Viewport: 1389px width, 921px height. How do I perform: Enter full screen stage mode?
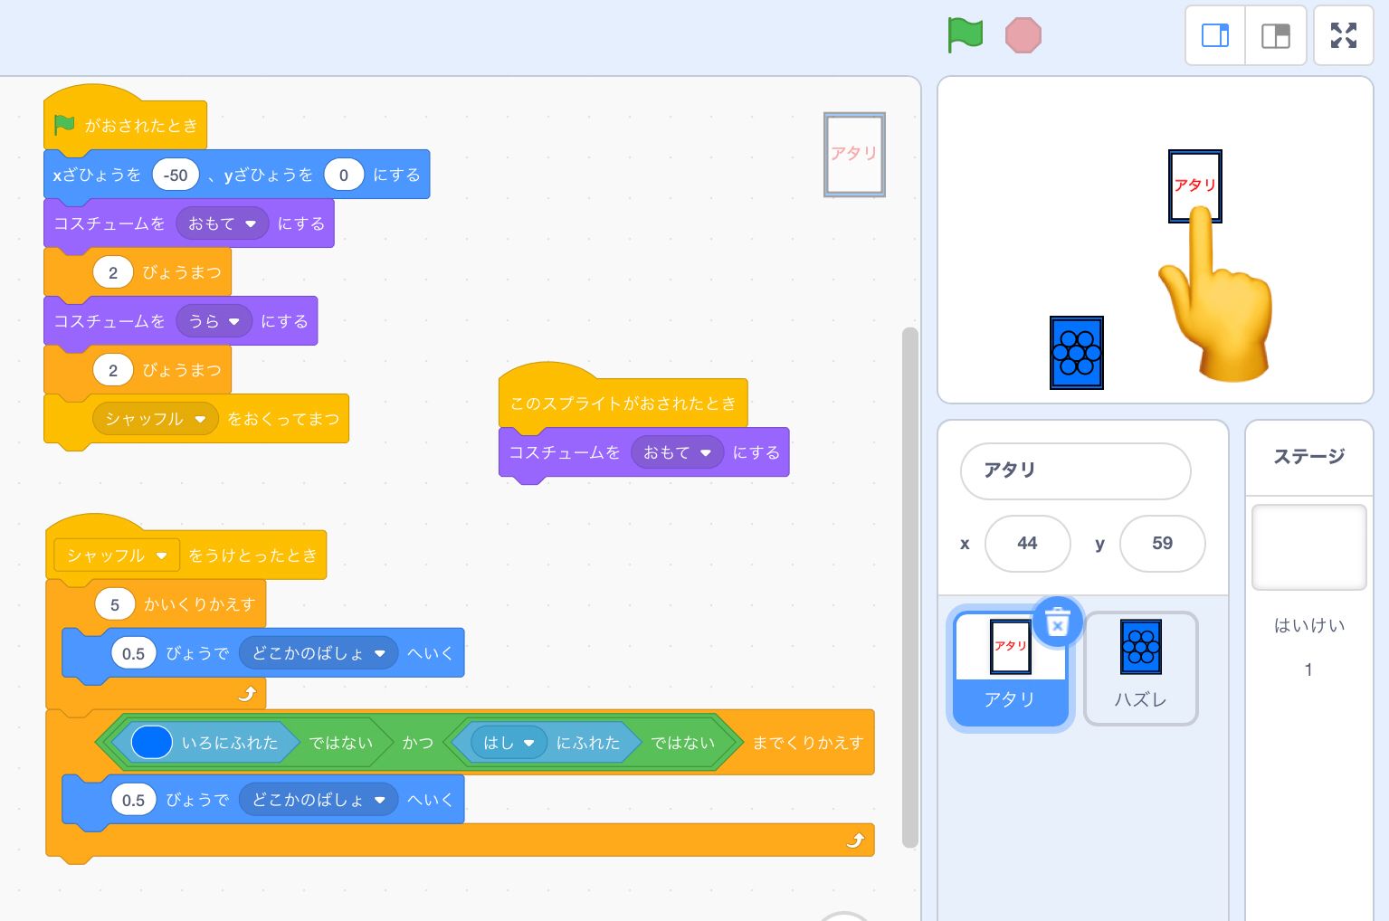1344,35
